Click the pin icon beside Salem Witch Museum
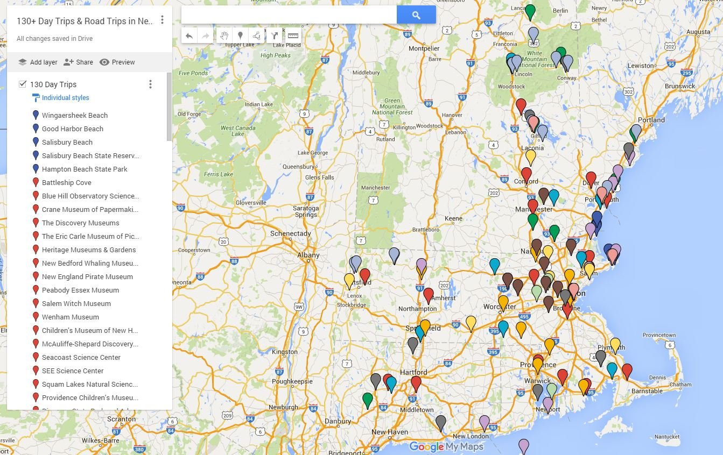This screenshot has width=723, height=455. [x=36, y=303]
